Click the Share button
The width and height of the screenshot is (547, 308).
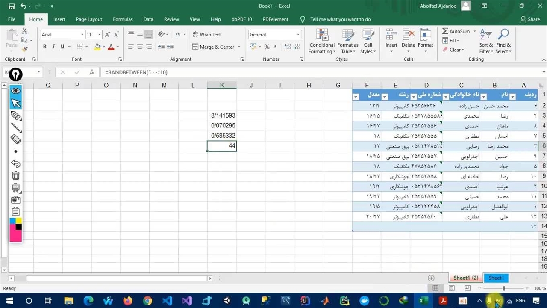[x=530, y=19]
